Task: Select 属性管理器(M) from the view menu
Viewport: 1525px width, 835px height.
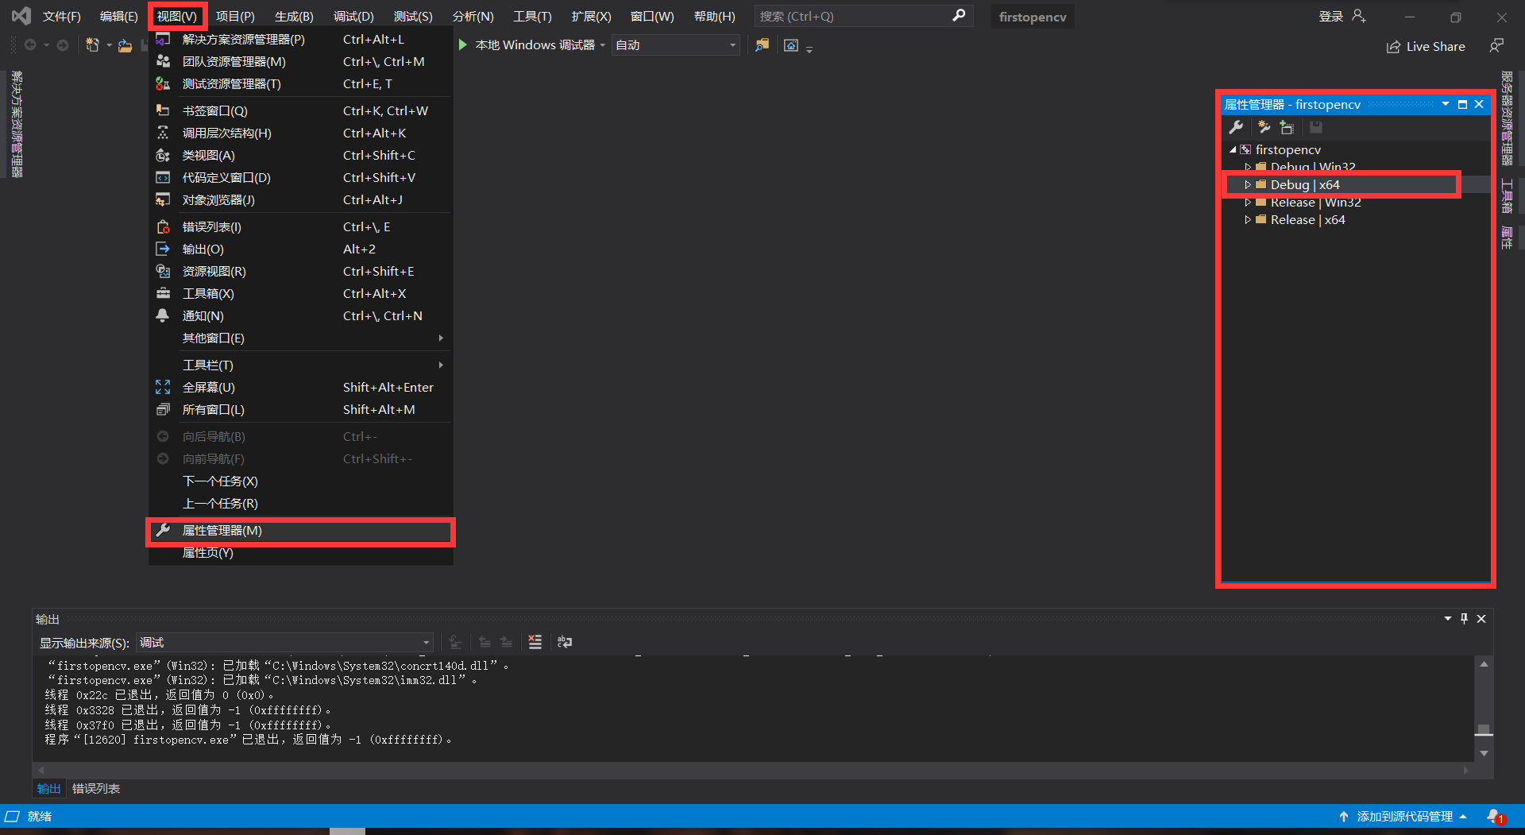Action: (x=221, y=530)
